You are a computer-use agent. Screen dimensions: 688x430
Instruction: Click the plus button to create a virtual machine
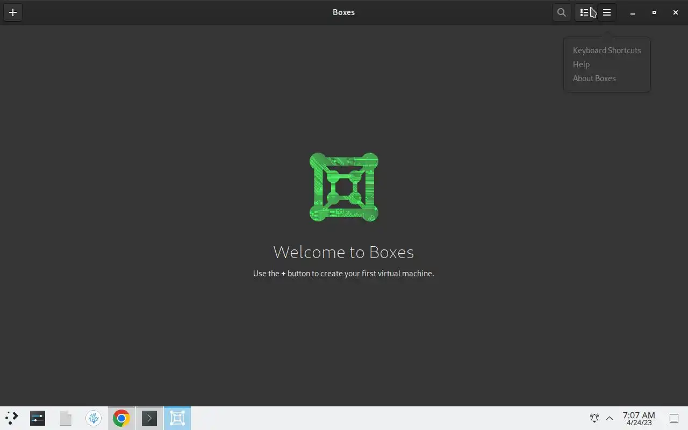pyautogui.click(x=13, y=12)
